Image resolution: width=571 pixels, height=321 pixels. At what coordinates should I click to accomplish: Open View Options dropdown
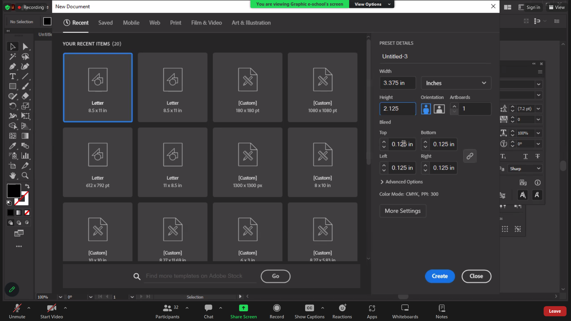[372, 4]
